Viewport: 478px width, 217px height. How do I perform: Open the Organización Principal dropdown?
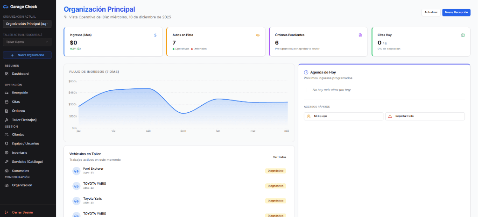tap(28, 23)
